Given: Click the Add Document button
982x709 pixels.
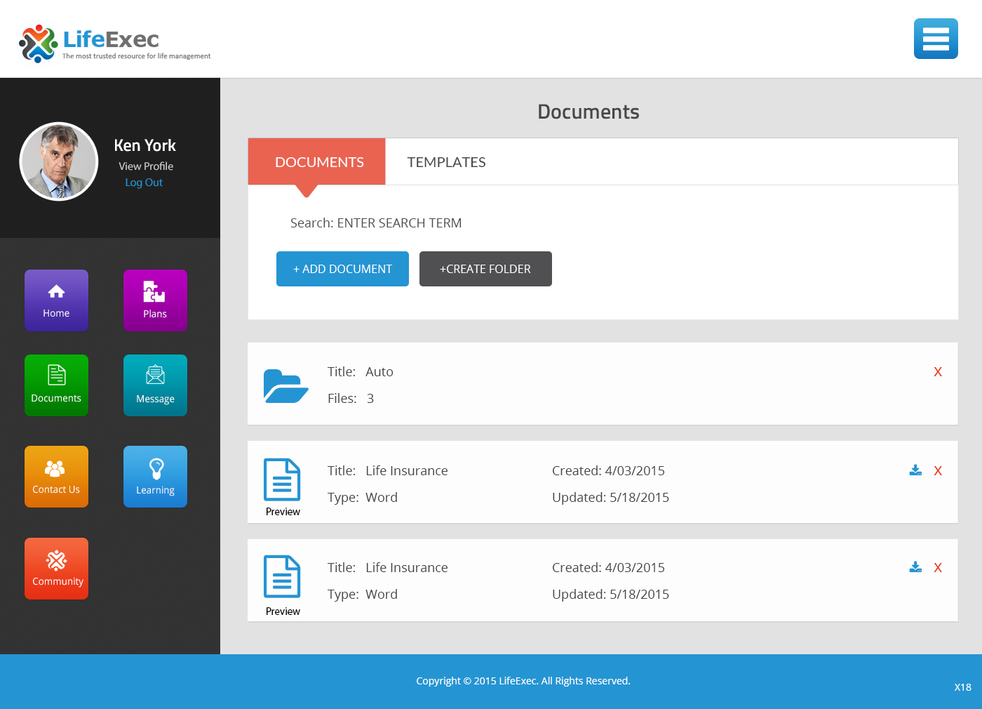Looking at the screenshot, I should click(342, 269).
